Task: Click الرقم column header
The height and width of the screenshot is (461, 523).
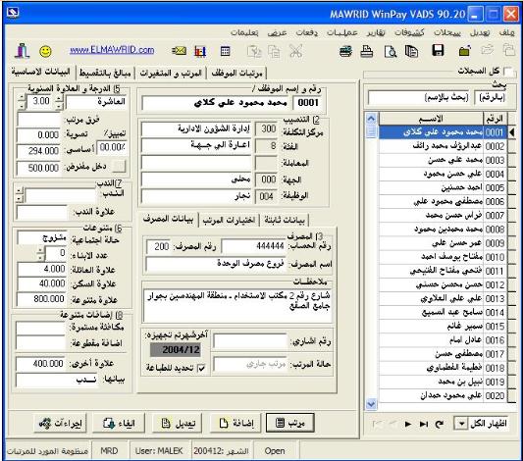Action: (x=495, y=119)
